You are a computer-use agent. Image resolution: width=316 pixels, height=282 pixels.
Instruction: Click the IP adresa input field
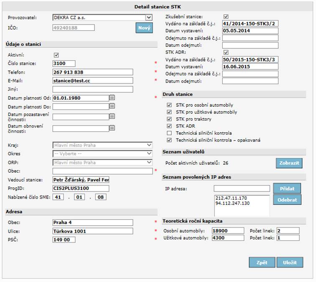pos(242,189)
